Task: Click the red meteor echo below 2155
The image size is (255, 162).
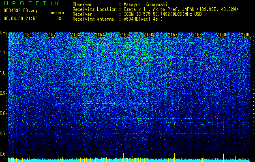Action: [123, 124]
